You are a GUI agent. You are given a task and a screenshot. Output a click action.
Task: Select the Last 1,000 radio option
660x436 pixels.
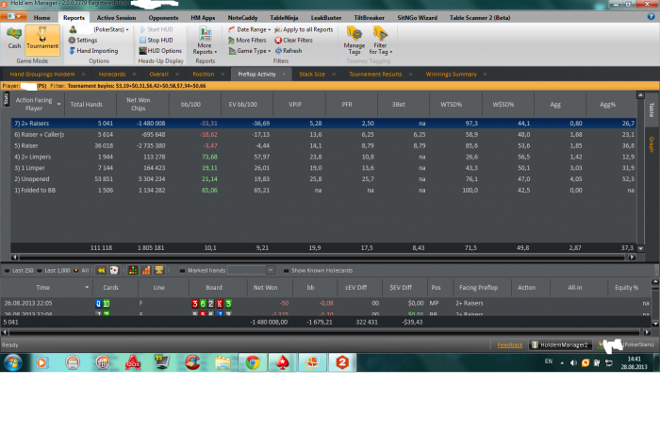point(54,271)
